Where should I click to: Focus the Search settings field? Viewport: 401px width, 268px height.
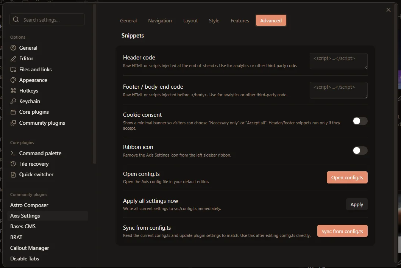(47, 19)
